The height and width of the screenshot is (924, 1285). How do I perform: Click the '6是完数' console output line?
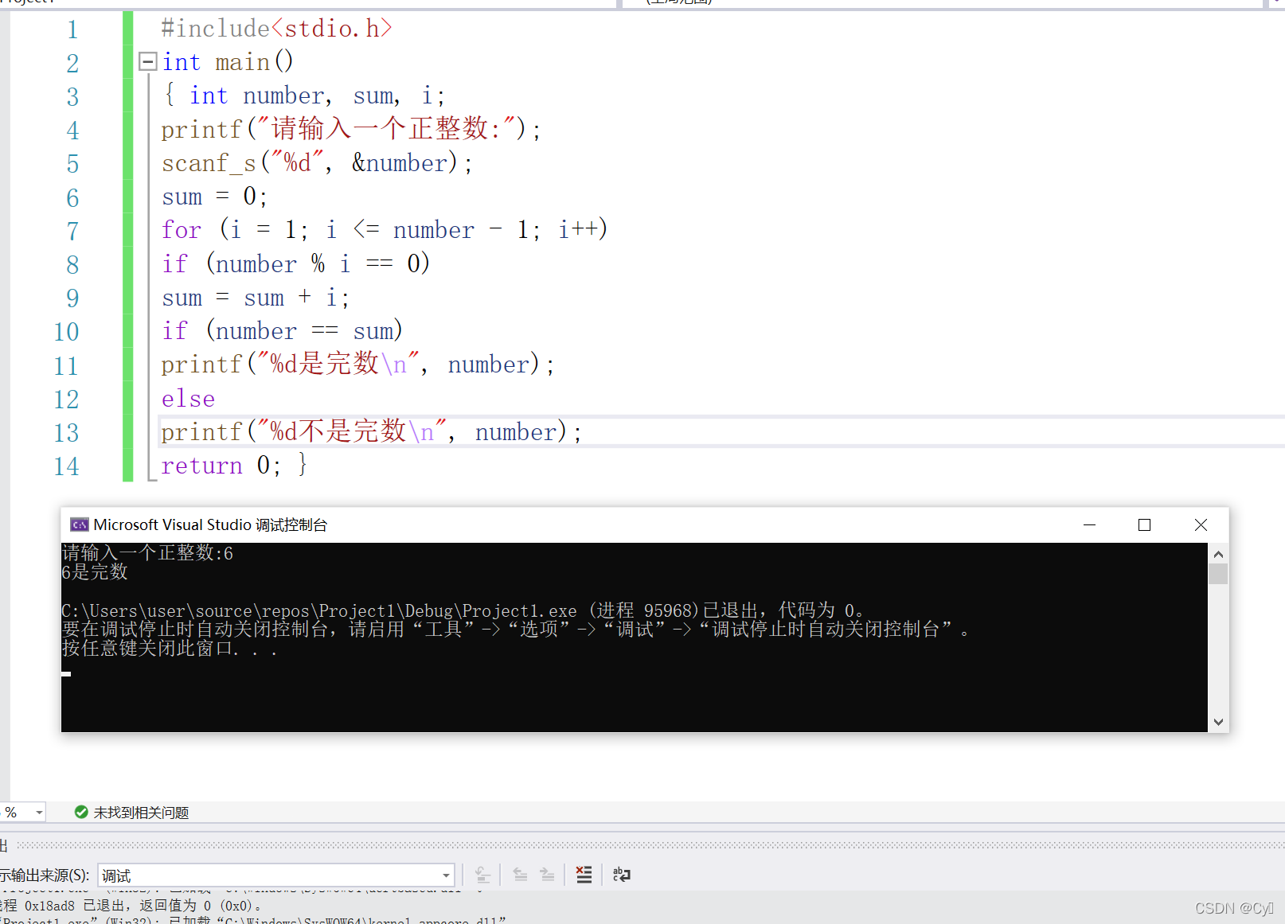pyautogui.click(x=95, y=572)
